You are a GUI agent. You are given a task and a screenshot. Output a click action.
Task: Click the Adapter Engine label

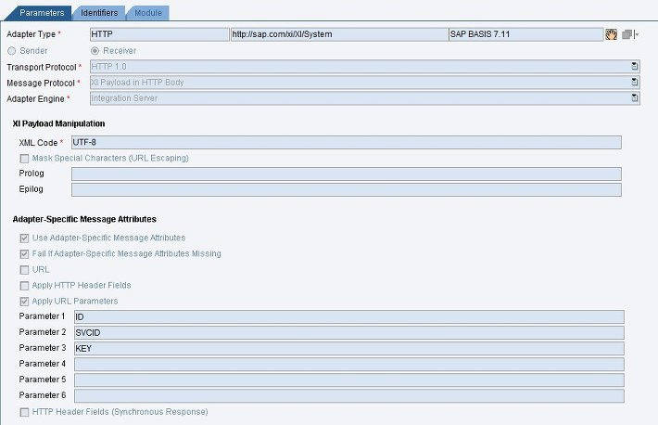[x=35, y=99]
